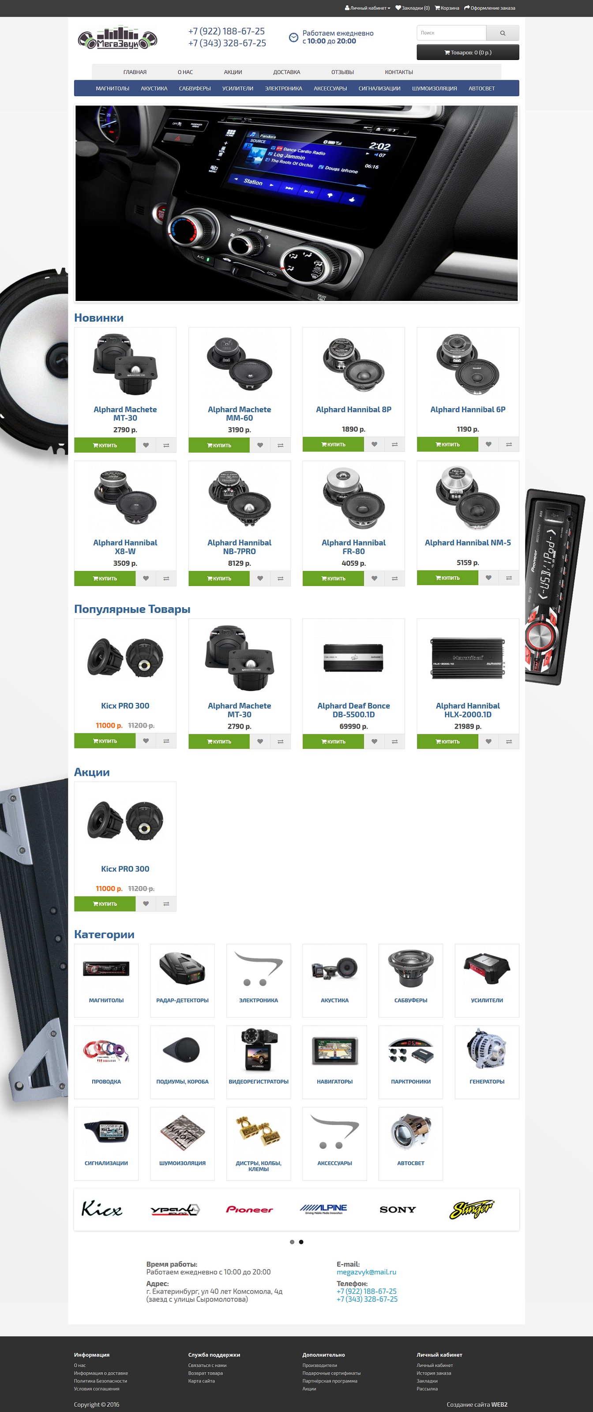
Task: Expand the Личный кабинет dropdown
Action: tap(368, 8)
